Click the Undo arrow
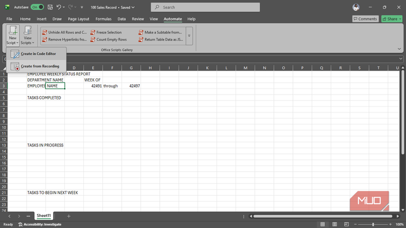The image size is (406, 228). tap(59, 7)
